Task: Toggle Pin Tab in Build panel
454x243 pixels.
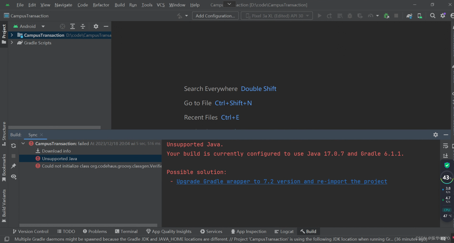Action: pos(14,166)
